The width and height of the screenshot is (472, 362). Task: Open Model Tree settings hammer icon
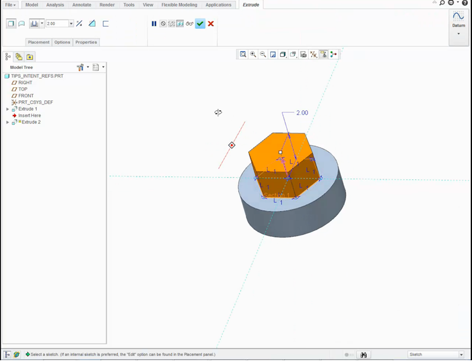[x=80, y=68]
